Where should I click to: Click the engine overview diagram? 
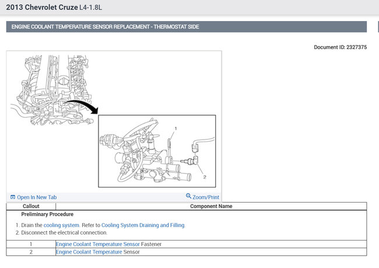click(52, 89)
